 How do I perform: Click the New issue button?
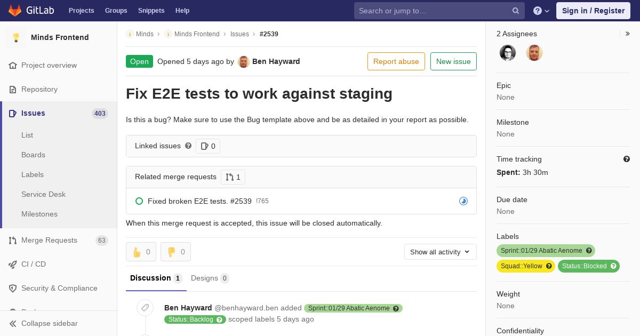point(453,61)
